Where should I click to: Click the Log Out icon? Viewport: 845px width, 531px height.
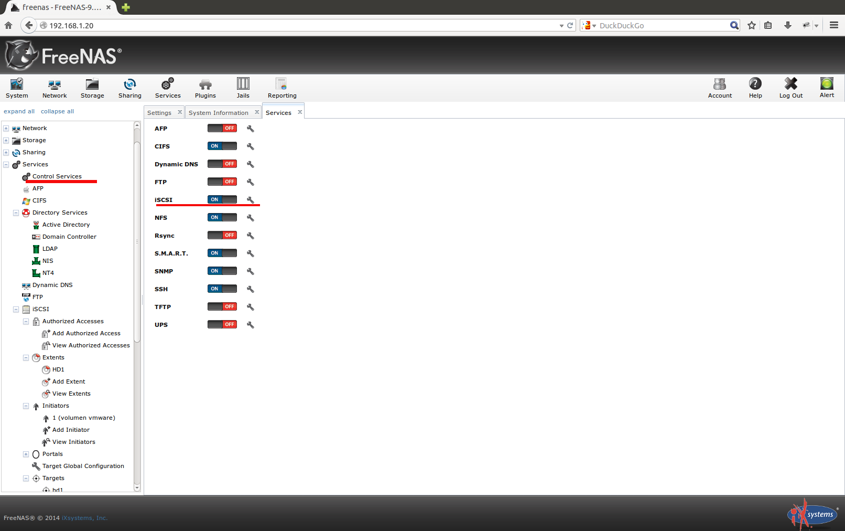click(790, 88)
